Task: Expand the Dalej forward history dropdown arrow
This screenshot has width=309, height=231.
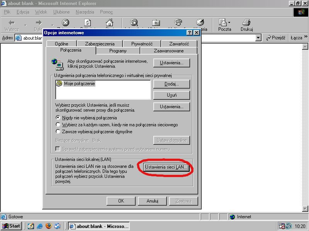Action: 52,25
